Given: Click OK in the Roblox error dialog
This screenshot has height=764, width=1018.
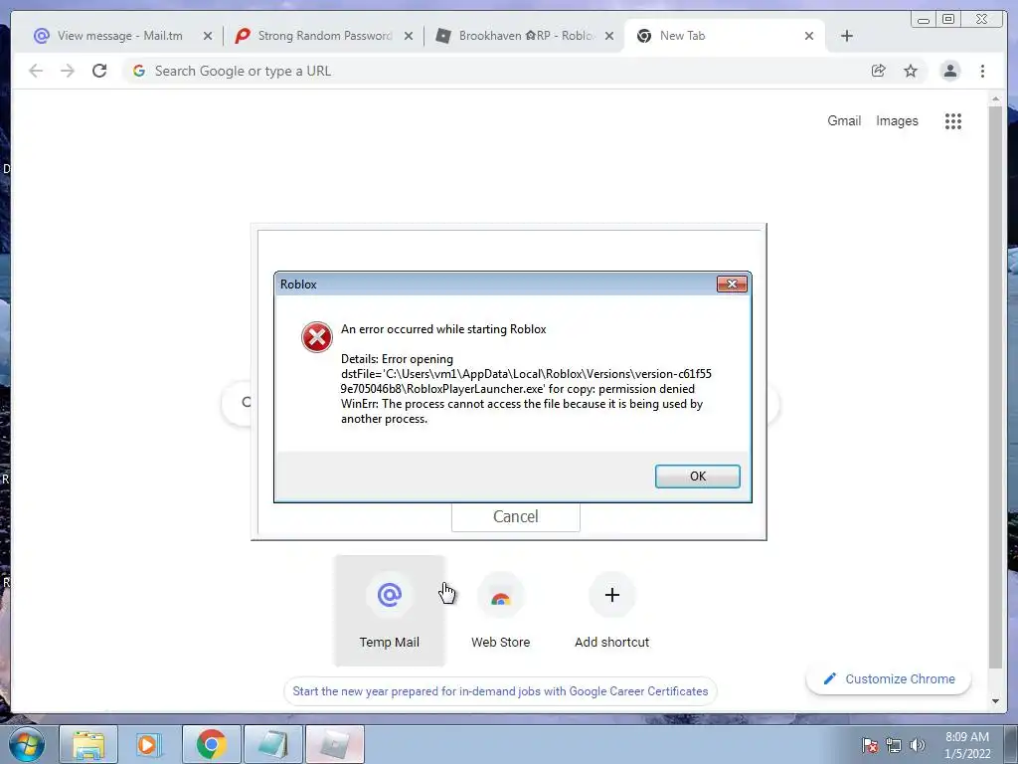Looking at the screenshot, I should (x=697, y=477).
